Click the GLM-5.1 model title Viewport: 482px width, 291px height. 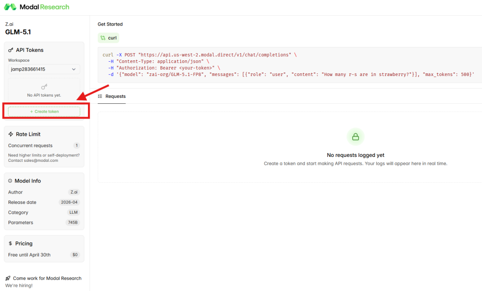tap(18, 32)
